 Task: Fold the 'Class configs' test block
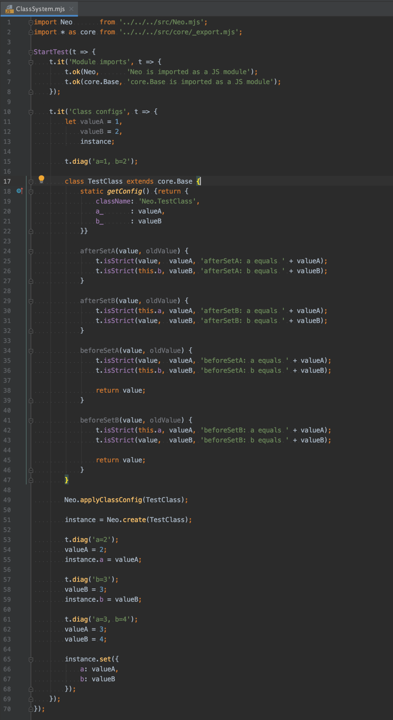31,112
